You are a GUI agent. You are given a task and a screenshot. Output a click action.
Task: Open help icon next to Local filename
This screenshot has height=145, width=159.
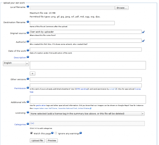point(28,6)
